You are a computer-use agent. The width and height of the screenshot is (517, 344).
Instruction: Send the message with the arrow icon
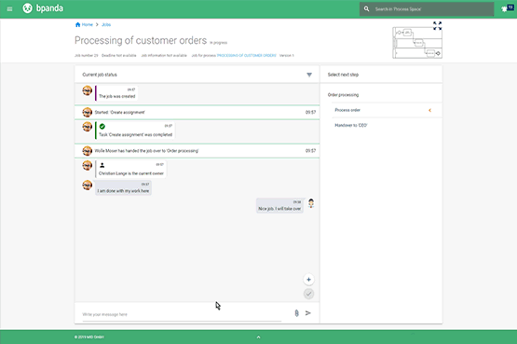pos(308,313)
